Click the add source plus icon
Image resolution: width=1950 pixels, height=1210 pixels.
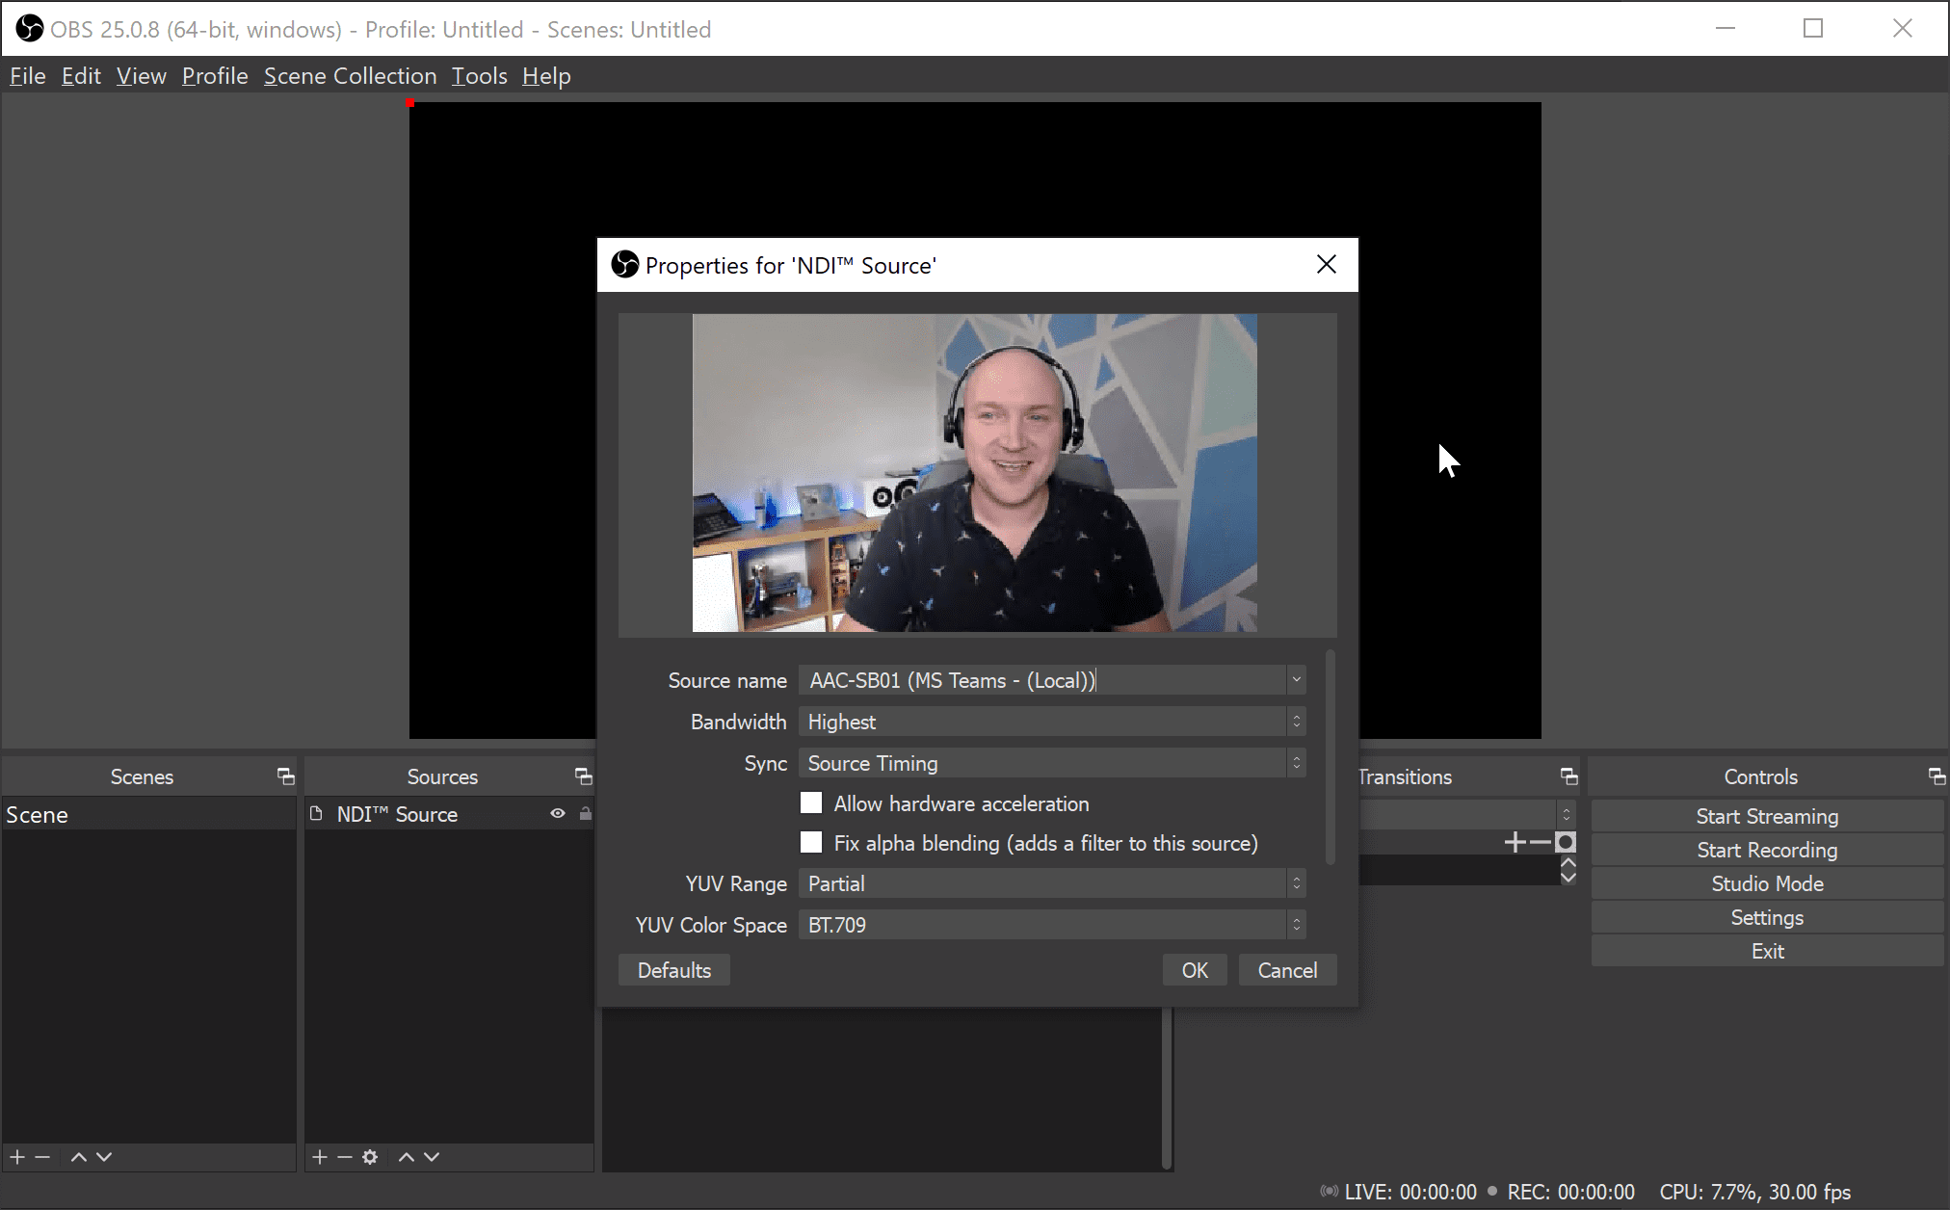click(x=321, y=1157)
